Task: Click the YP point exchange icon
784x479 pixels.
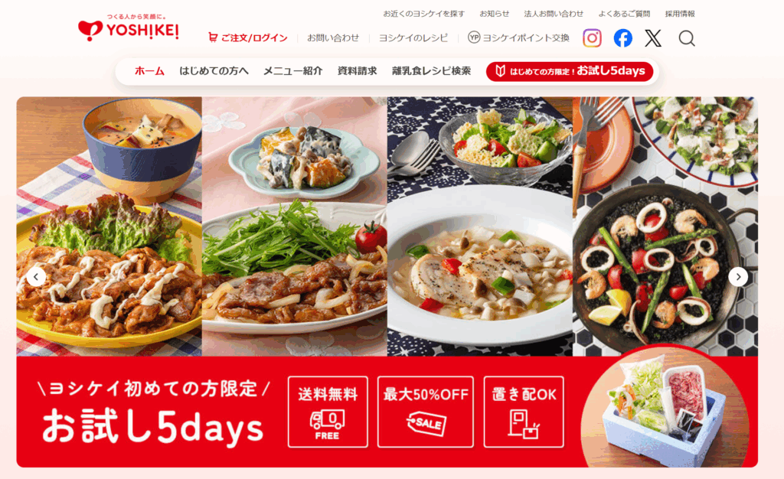Action: pos(473,37)
